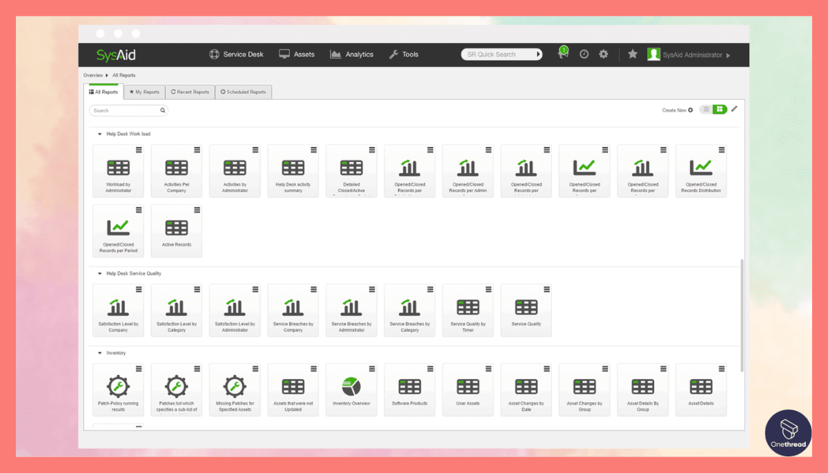Enable grid view for reports
Screen dimensions: 828x473
(720, 109)
